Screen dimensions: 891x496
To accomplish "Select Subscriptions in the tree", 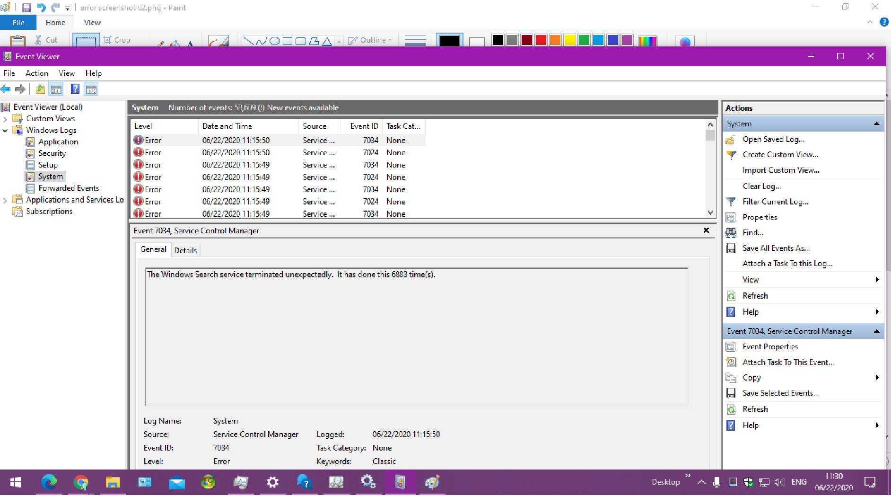I will click(49, 212).
